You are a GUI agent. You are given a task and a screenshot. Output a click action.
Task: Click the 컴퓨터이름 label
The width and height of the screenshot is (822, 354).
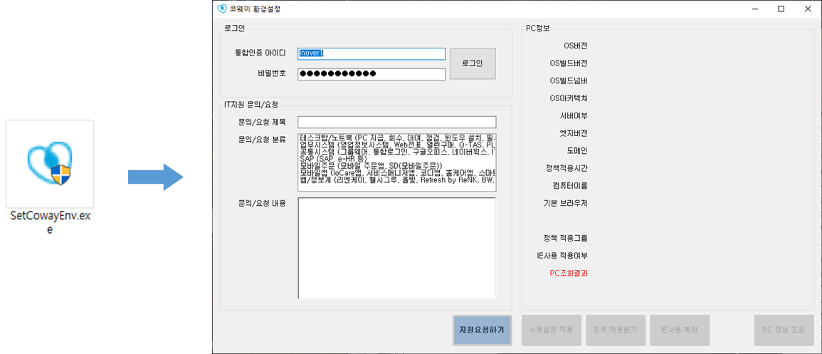(570, 186)
